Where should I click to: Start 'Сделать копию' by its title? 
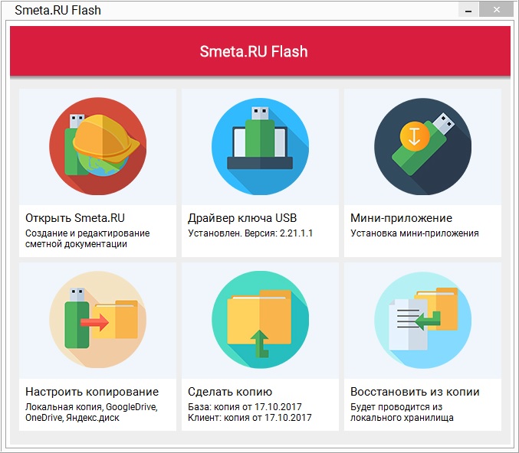pyautogui.click(x=230, y=392)
